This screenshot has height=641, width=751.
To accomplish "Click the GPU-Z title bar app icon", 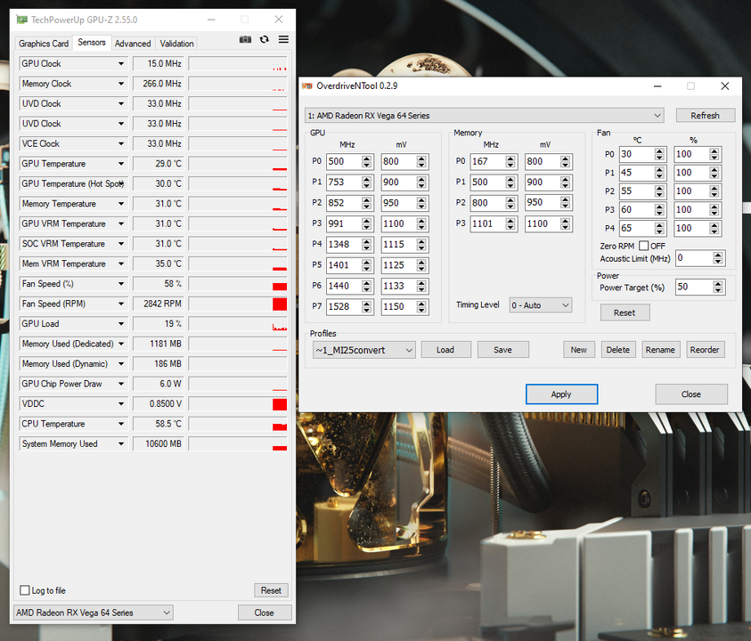I will pyautogui.click(x=21, y=20).
